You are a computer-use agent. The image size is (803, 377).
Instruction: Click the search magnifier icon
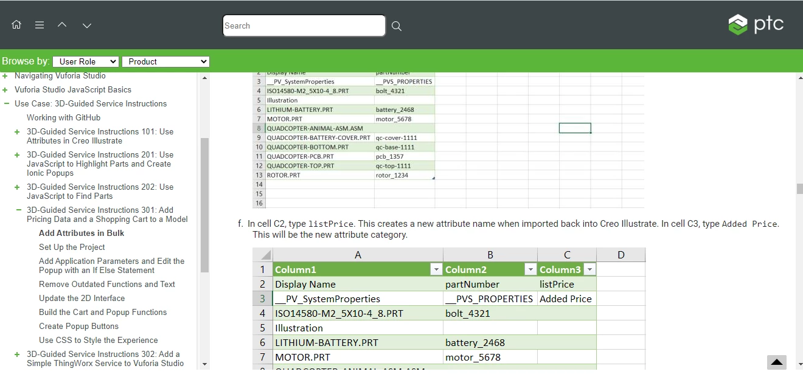(397, 26)
